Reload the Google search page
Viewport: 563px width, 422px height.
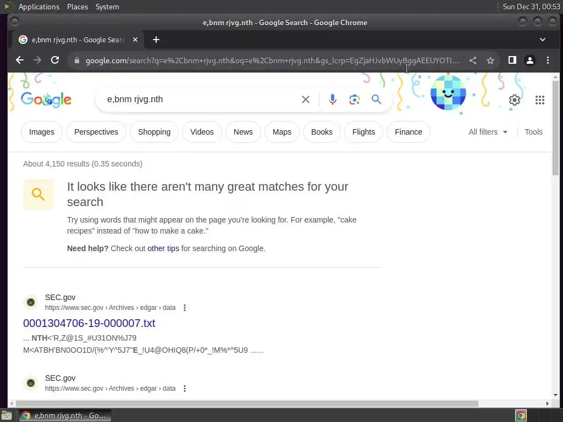point(55,60)
